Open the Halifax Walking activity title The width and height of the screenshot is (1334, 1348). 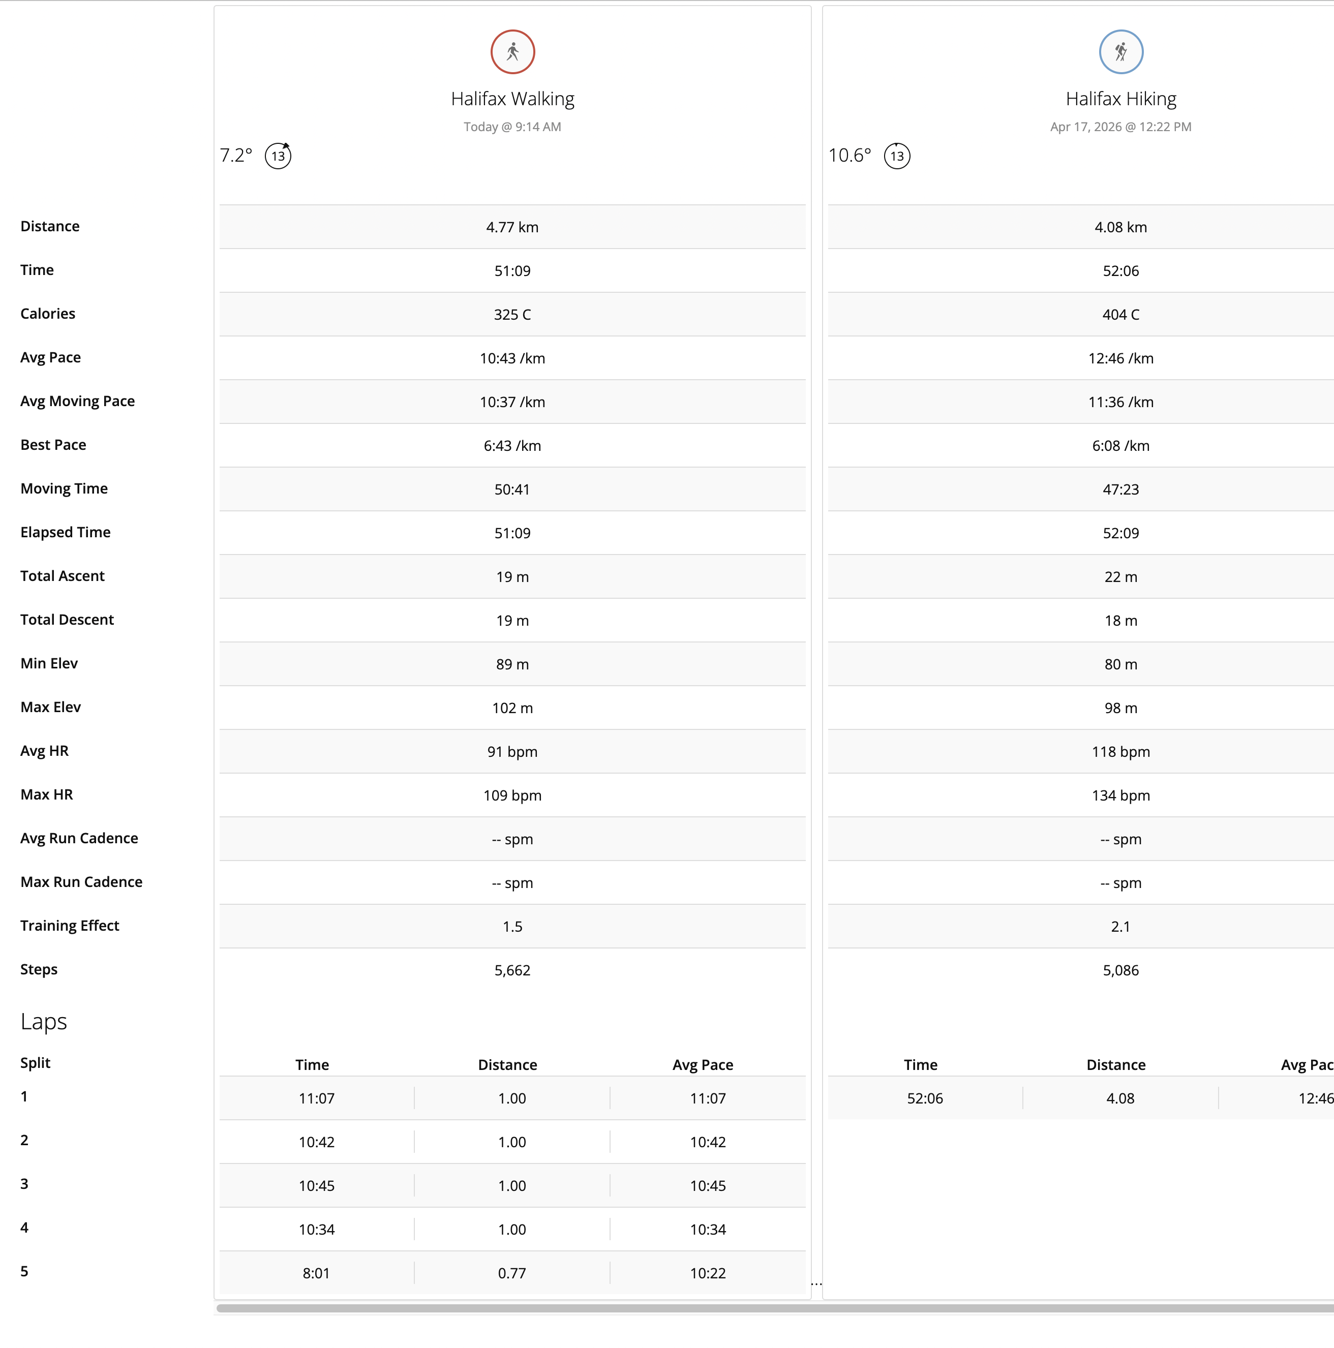click(x=512, y=99)
